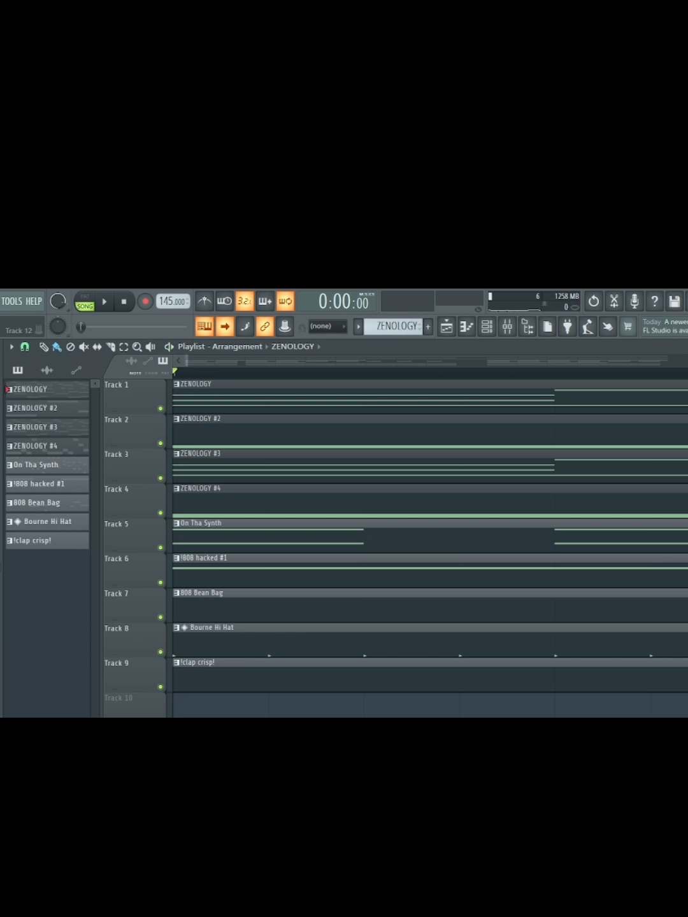Add new pattern with plus button
688x917 pixels.
click(x=428, y=327)
